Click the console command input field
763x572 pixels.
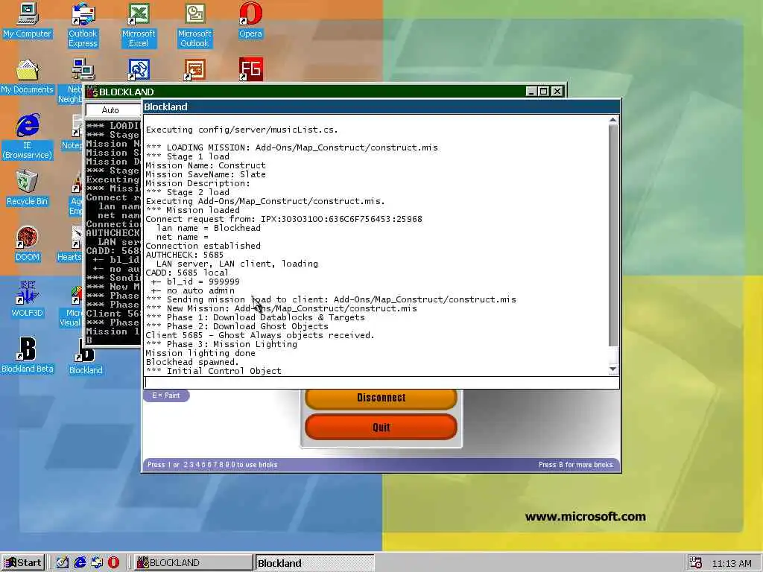[381, 383]
